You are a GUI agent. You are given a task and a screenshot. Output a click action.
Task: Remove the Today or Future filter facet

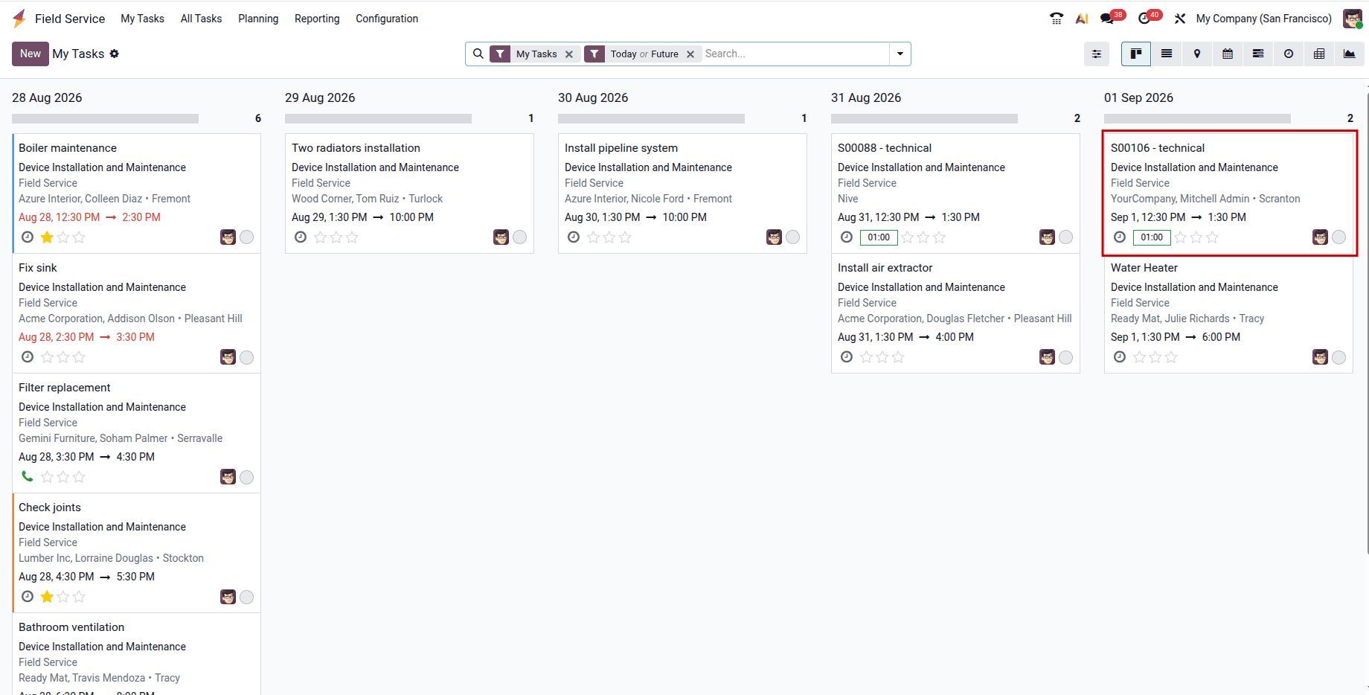tap(690, 54)
